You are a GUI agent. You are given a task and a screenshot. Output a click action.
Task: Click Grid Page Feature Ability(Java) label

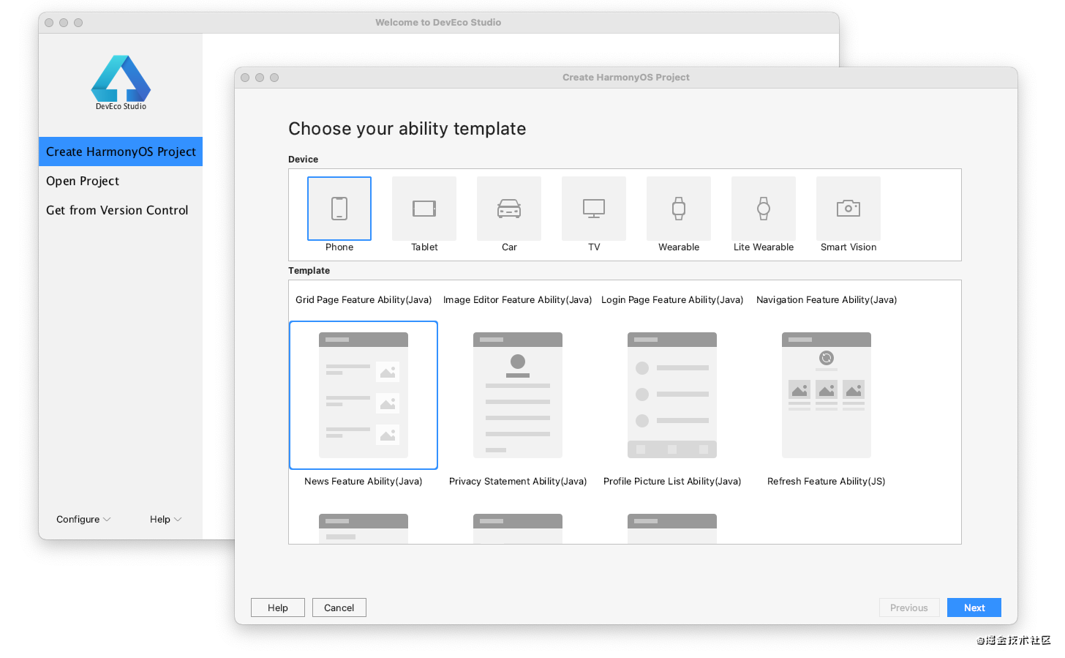click(364, 300)
